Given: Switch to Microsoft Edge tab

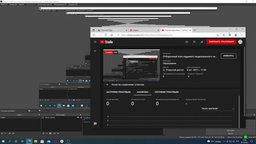Looking at the screenshot, I should coord(112,30).
